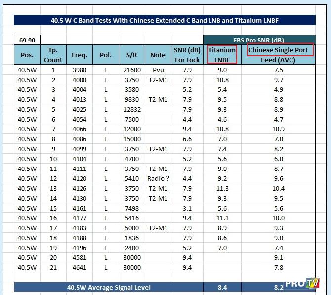Click the frequency cell showing 4641
The width and height of the screenshot is (331, 295).
click(x=79, y=267)
